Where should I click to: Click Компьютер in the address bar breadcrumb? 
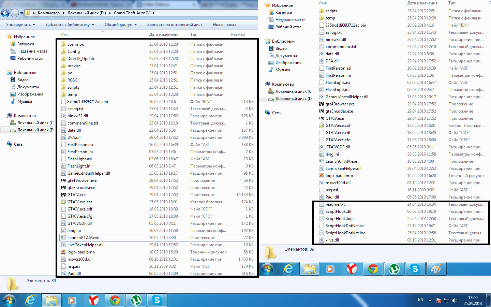[x=48, y=13]
